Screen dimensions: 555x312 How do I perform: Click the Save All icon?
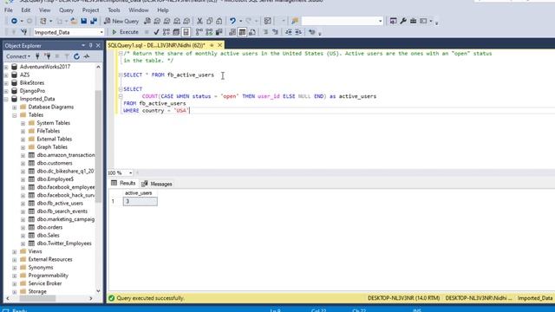(94, 21)
